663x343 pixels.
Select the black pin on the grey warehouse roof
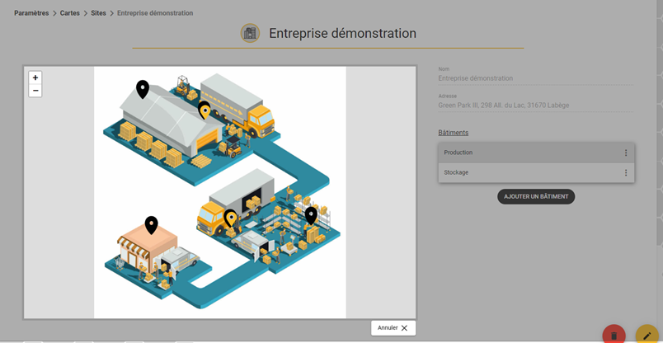143,90
